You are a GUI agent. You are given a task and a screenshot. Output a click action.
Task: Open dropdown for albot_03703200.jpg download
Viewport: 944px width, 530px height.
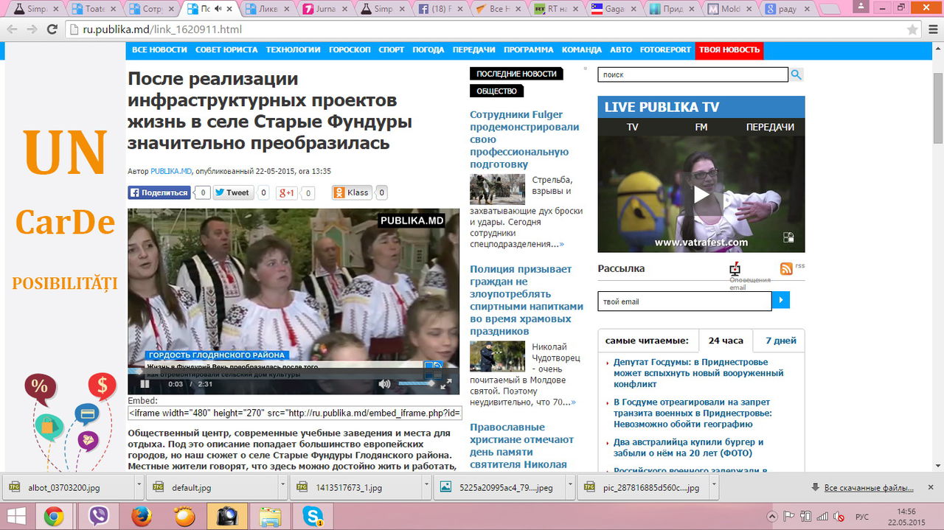coord(139,487)
